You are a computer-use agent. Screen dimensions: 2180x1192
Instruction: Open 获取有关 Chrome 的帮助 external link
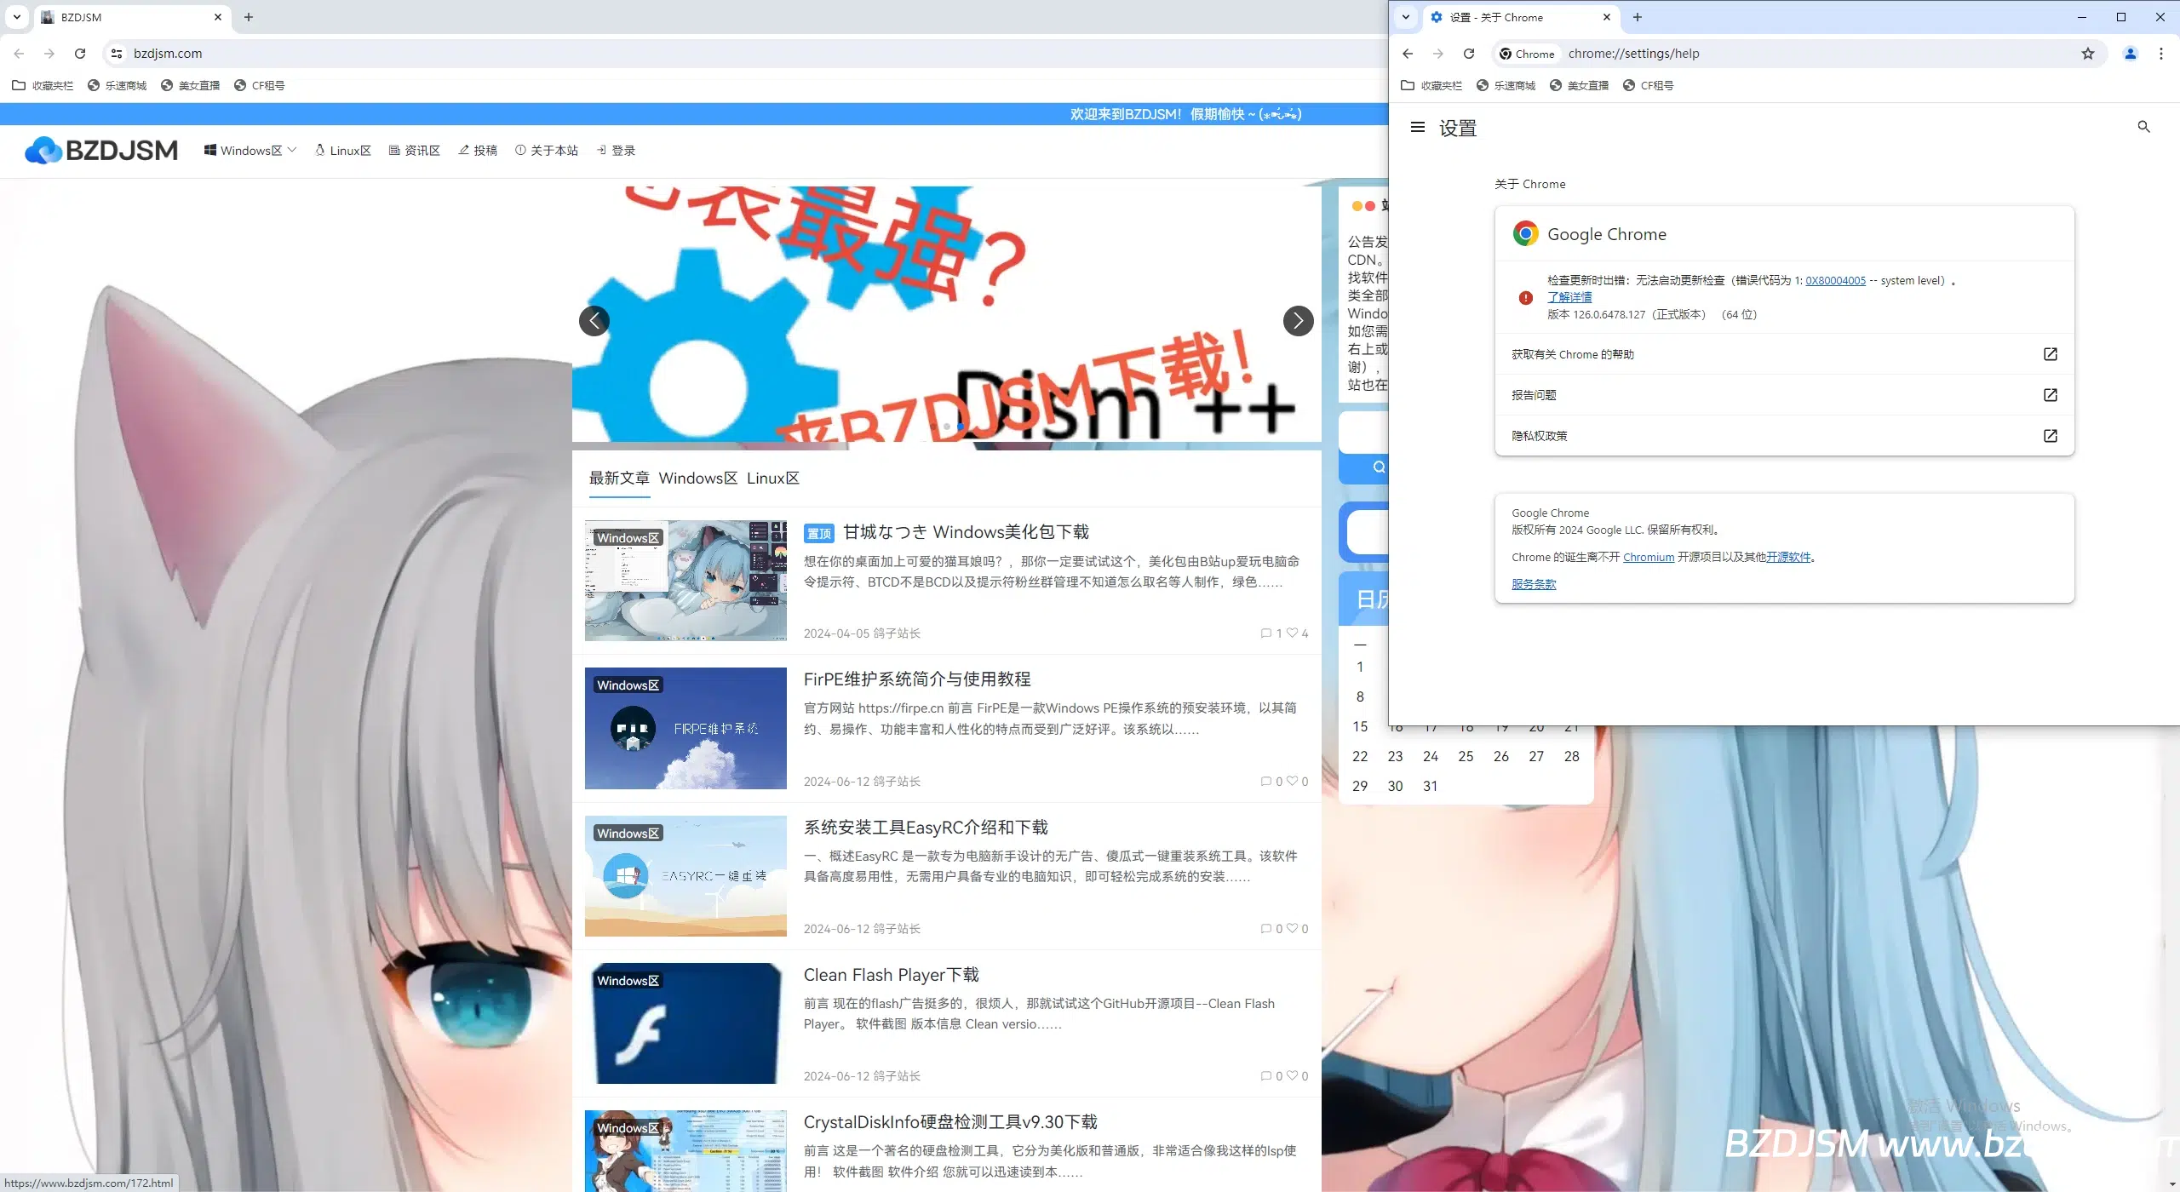click(x=1784, y=354)
